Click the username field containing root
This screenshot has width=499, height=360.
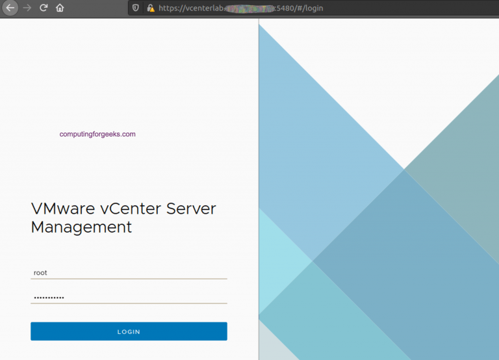pyautogui.click(x=129, y=273)
